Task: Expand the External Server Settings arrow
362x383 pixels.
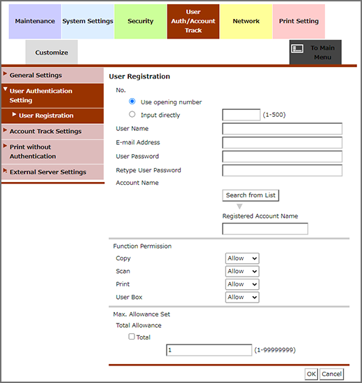Action: tap(5, 170)
